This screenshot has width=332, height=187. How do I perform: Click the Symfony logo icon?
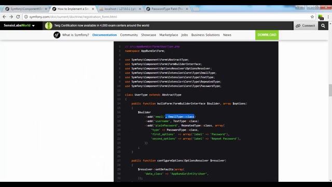tap(57, 35)
